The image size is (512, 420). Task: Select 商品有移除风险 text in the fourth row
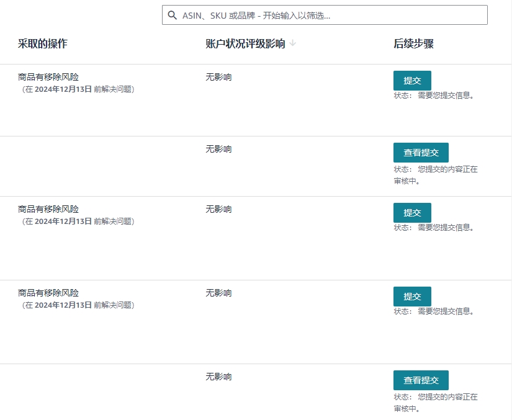(48, 293)
